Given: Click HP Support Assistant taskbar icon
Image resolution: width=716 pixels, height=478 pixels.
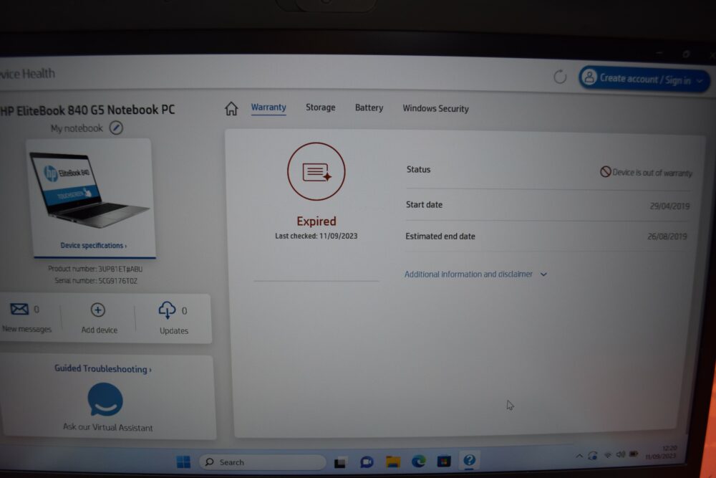Looking at the screenshot, I should (469, 459).
